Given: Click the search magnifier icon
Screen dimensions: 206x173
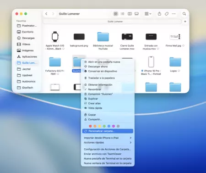Looking at the screenshot, I should click(184, 14).
